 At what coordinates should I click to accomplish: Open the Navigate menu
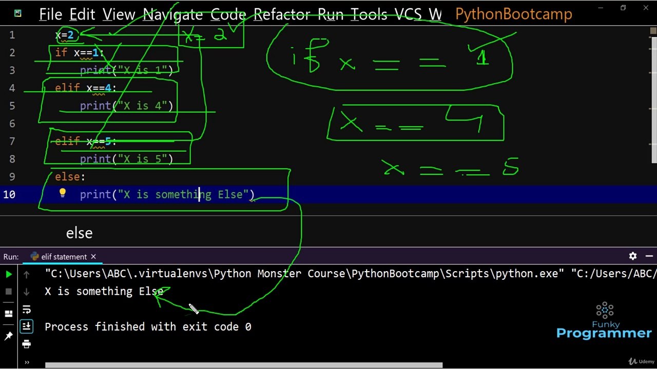tap(173, 14)
